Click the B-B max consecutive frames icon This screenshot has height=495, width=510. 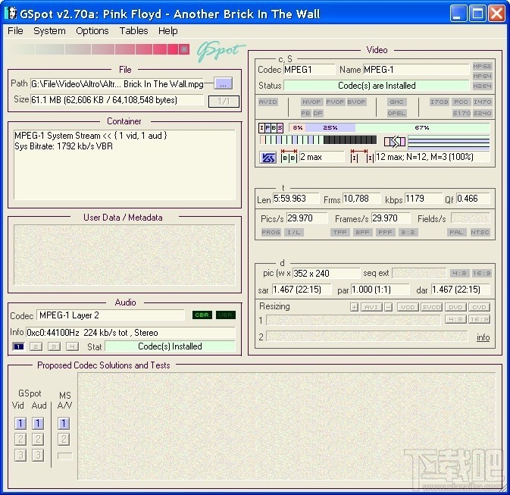point(289,156)
